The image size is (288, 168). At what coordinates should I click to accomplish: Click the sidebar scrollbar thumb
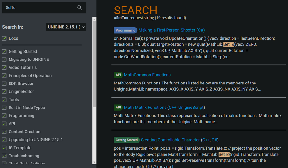(x=94, y=64)
